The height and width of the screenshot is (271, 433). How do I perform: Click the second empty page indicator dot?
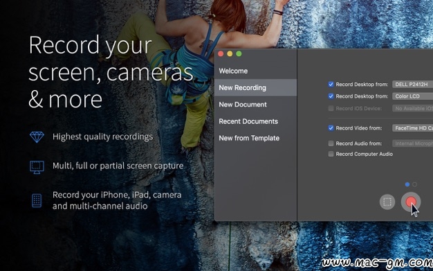click(414, 184)
